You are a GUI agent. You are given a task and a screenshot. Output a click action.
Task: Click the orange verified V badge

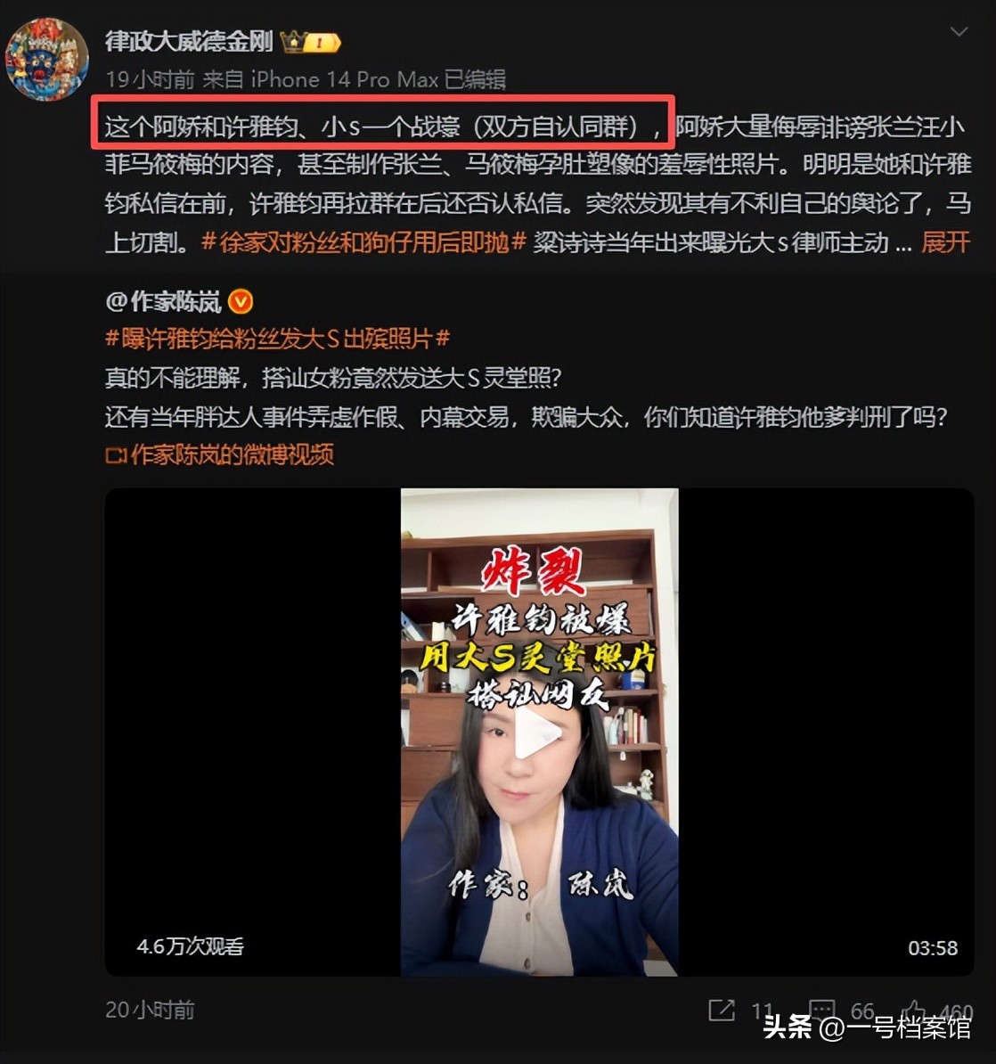pos(241,301)
